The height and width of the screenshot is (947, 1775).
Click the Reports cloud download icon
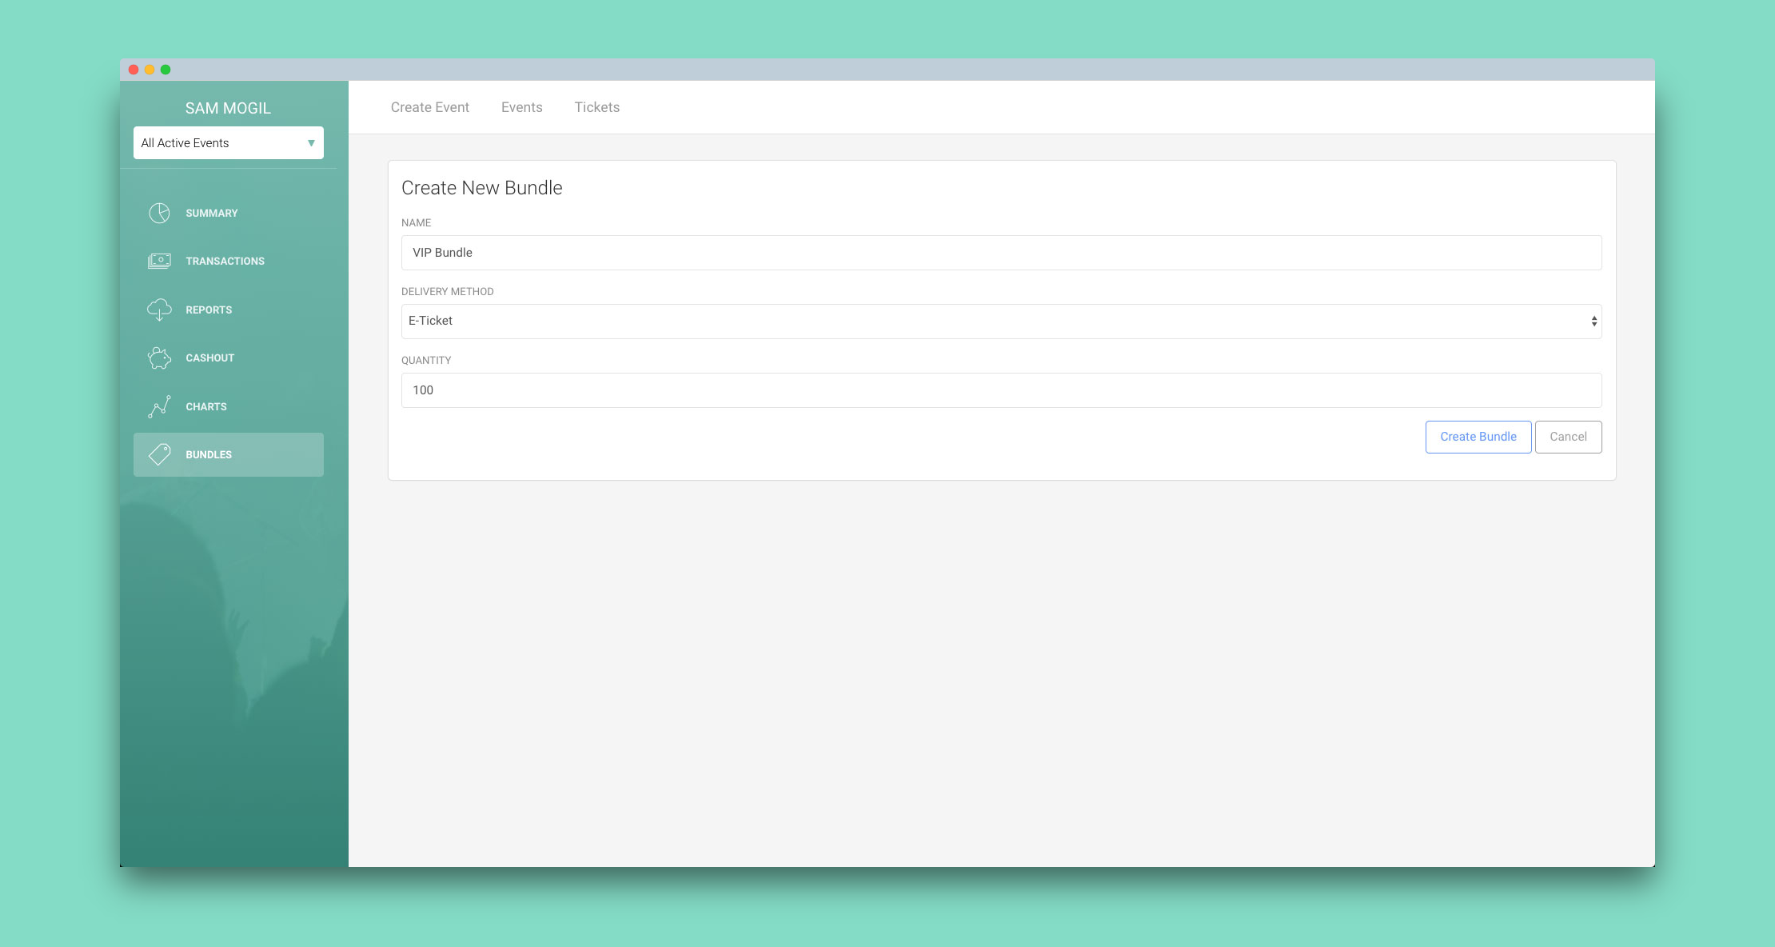coord(159,310)
